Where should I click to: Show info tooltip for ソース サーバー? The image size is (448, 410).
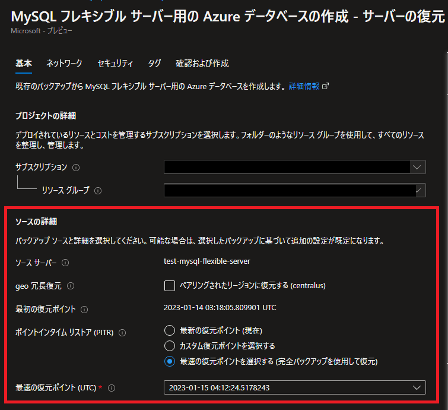coord(65,263)
